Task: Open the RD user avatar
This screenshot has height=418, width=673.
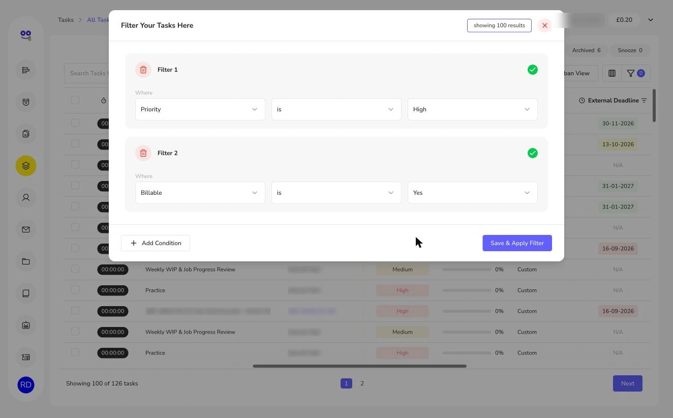Action: click(x=26, y=385)
